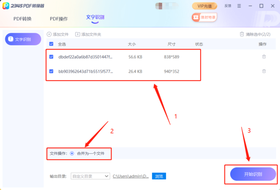The height and width of the screenshot is (190, 280).
Task: Click the 添加文件 plus icon
Action: tap(49, 34)
